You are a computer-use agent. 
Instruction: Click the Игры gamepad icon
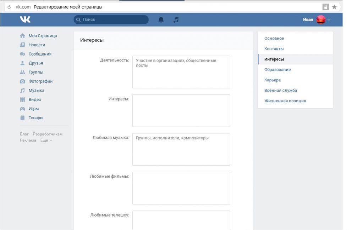click(22, 109)
